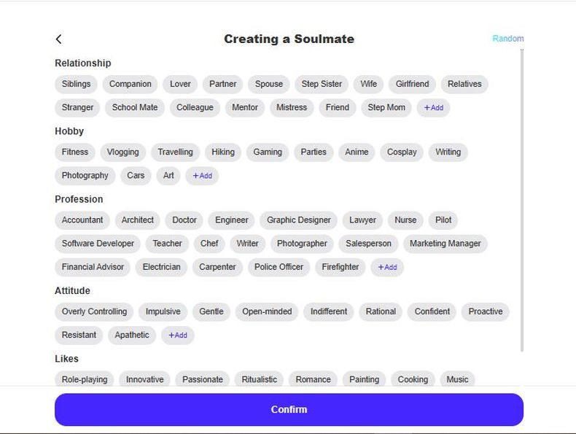The height and width of the screenshot is (434, 576).
Task: Choose the Gaming hobby chip
Action: [268, 152]
